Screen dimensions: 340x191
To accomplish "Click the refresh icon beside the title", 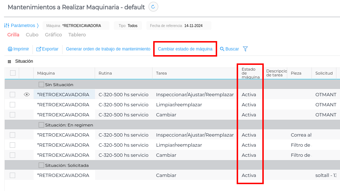I will [153, 7].
